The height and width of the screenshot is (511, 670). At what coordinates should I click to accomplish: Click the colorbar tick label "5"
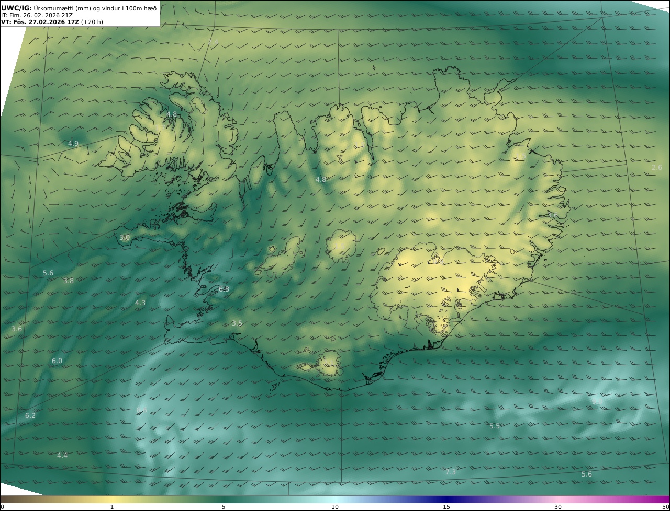(x=224, y=507)
